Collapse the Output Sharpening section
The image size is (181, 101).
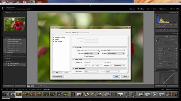(74, 68)
